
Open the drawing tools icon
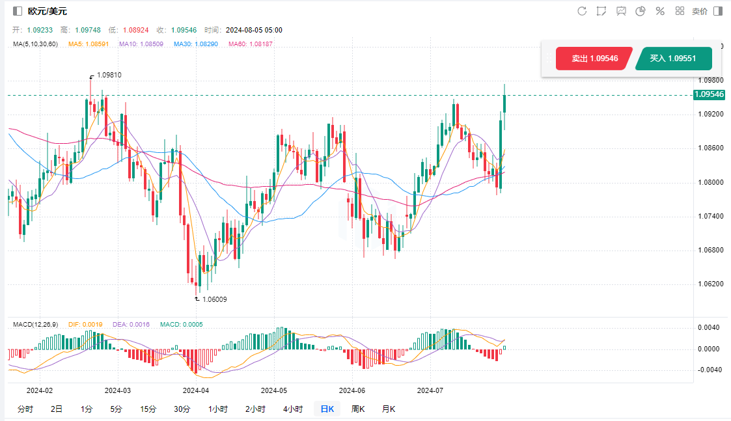(601, 11)
